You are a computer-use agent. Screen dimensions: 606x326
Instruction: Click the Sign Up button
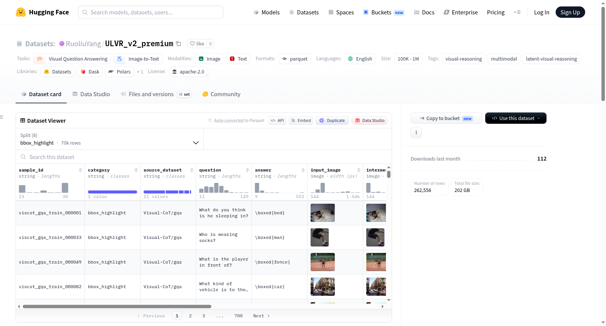(x=570, y=12)
